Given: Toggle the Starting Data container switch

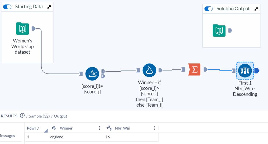Looking at the screenshot, I should coord(7,7).
